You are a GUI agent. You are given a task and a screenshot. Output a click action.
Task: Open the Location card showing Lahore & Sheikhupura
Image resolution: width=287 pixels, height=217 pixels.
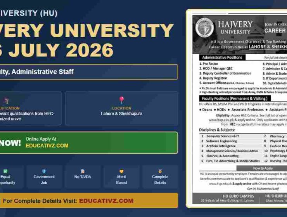121,108
